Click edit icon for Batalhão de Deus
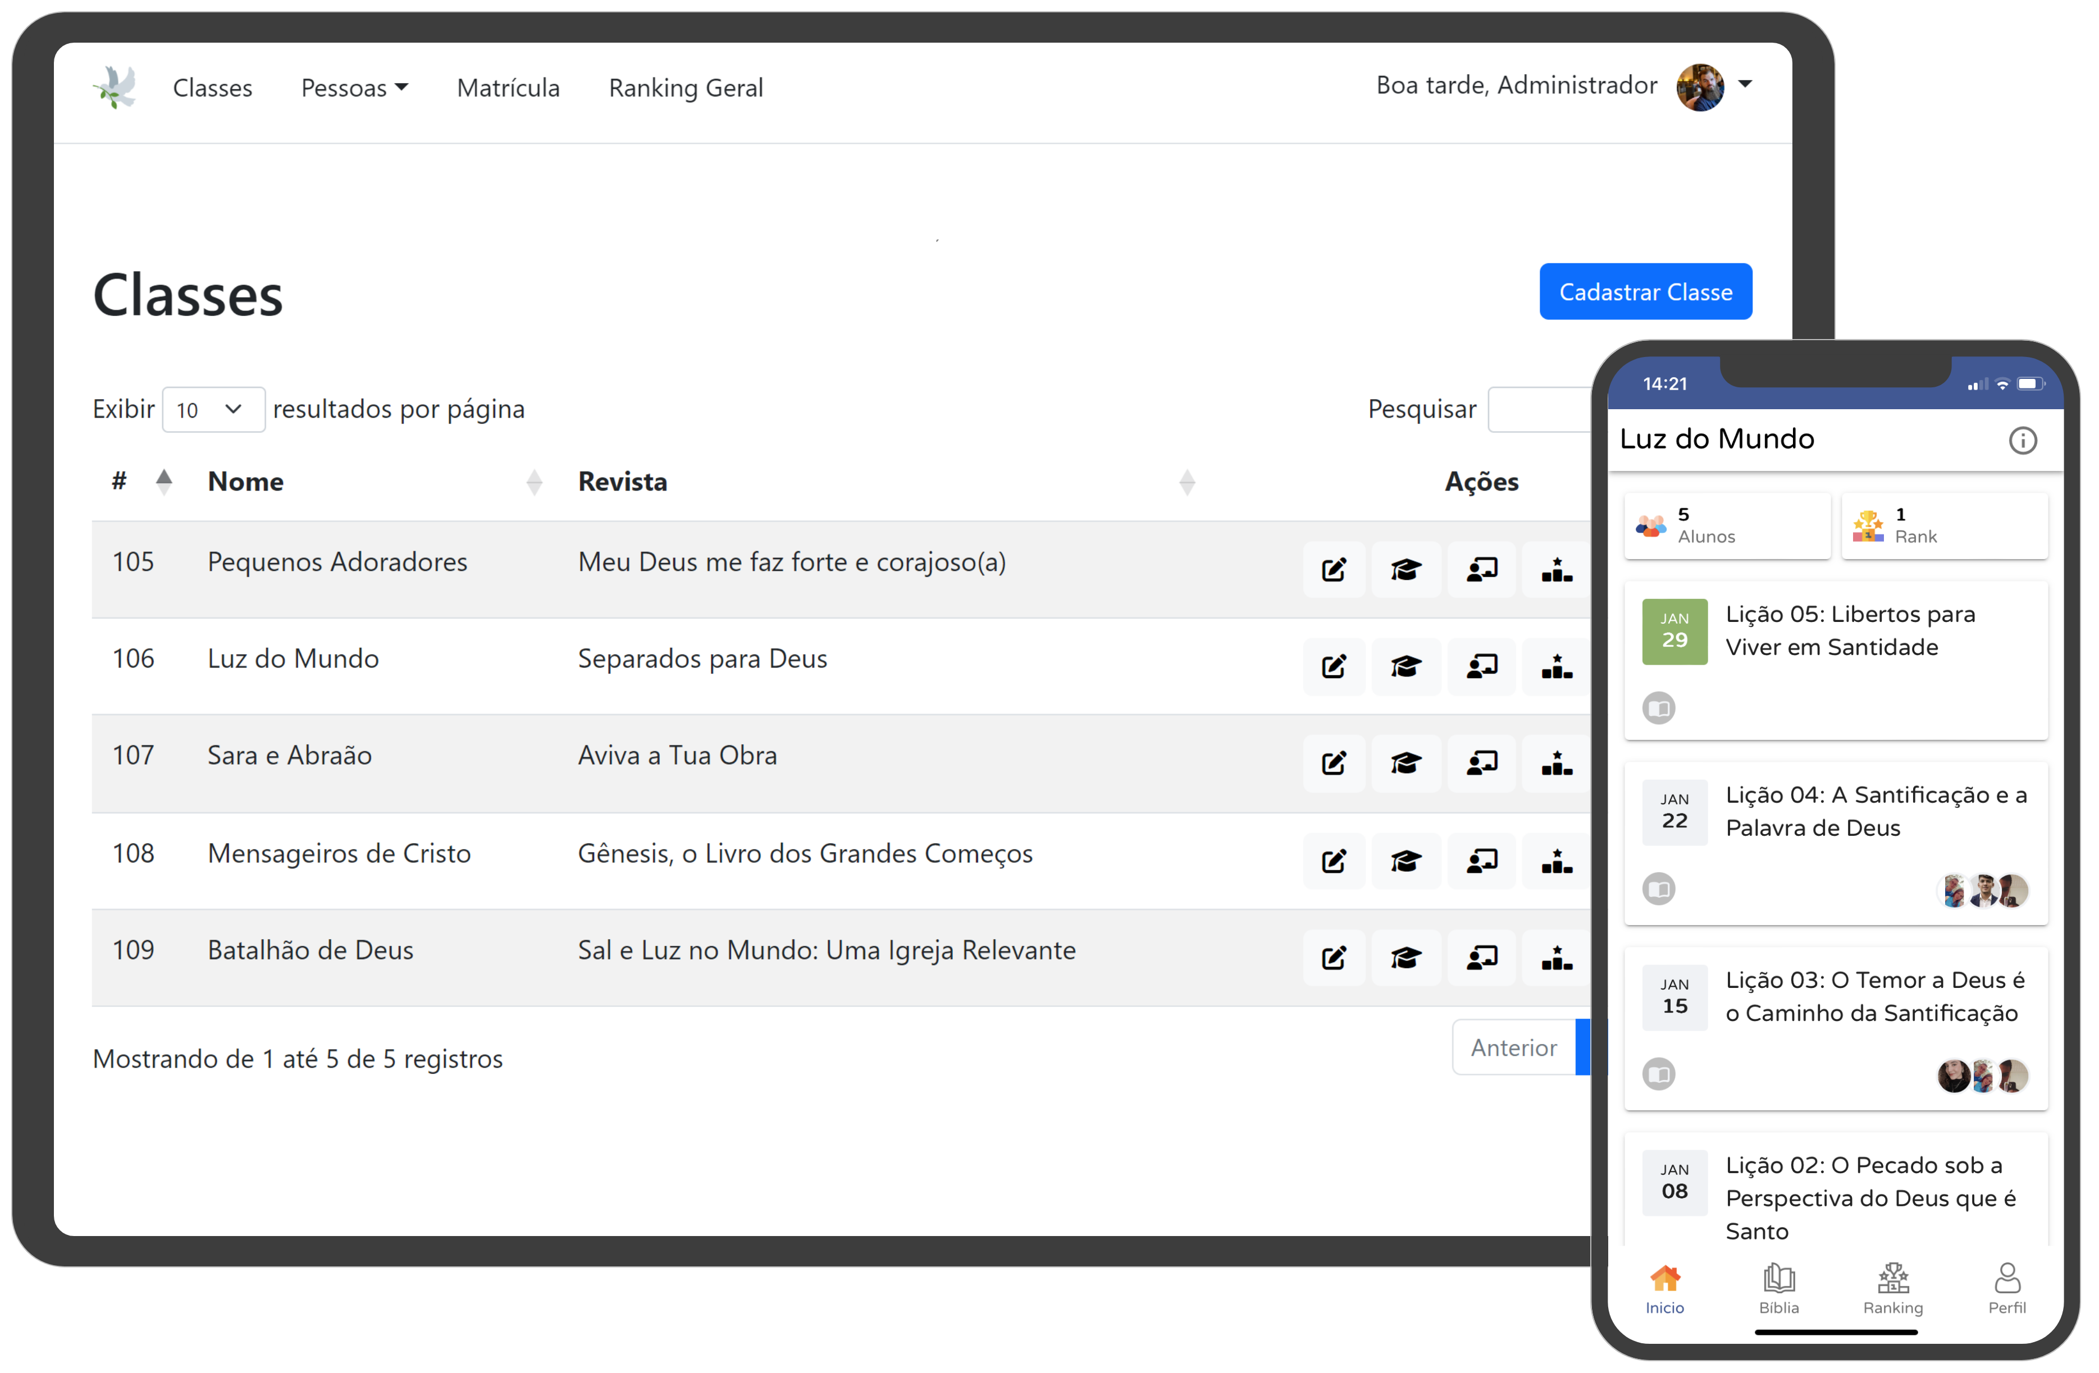 click(1334, 958)
